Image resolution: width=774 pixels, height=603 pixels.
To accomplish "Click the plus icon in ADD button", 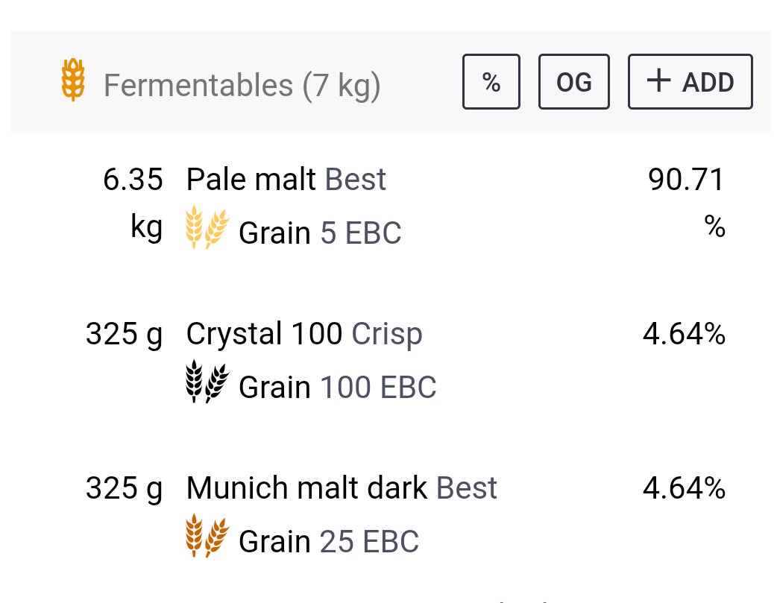I will (x=658, y=80).
